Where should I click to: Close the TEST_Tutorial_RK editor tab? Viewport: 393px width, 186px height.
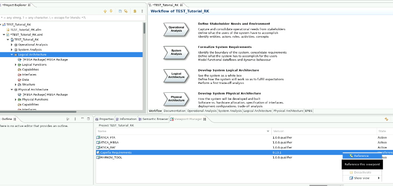181,5
